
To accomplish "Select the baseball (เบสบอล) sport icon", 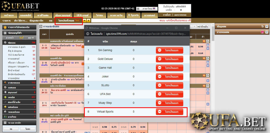I will 6,87.
